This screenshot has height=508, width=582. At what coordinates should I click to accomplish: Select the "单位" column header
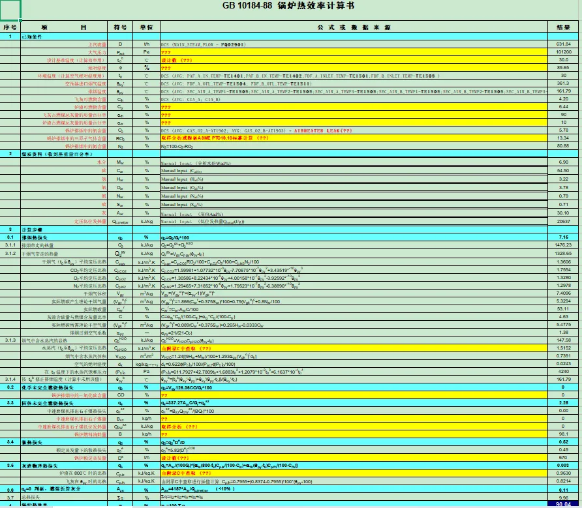click(x=146, y=27)
